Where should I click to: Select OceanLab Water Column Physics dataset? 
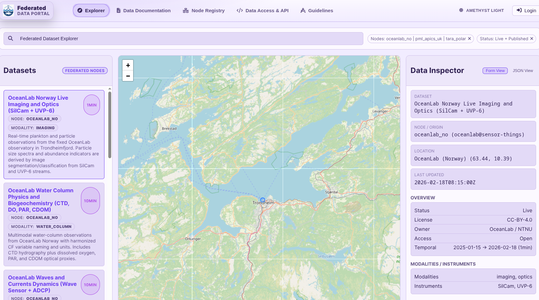click(41, 200)
